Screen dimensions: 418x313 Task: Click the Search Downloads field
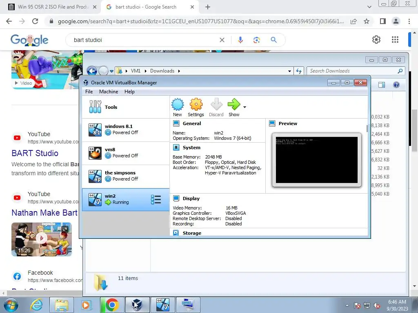(356, 71)
